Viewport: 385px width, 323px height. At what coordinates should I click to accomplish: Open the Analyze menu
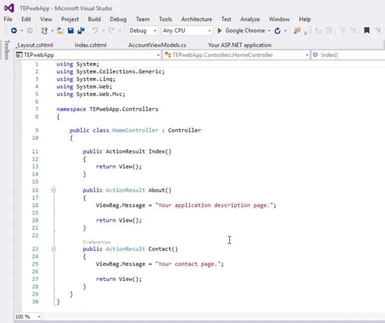250,19
